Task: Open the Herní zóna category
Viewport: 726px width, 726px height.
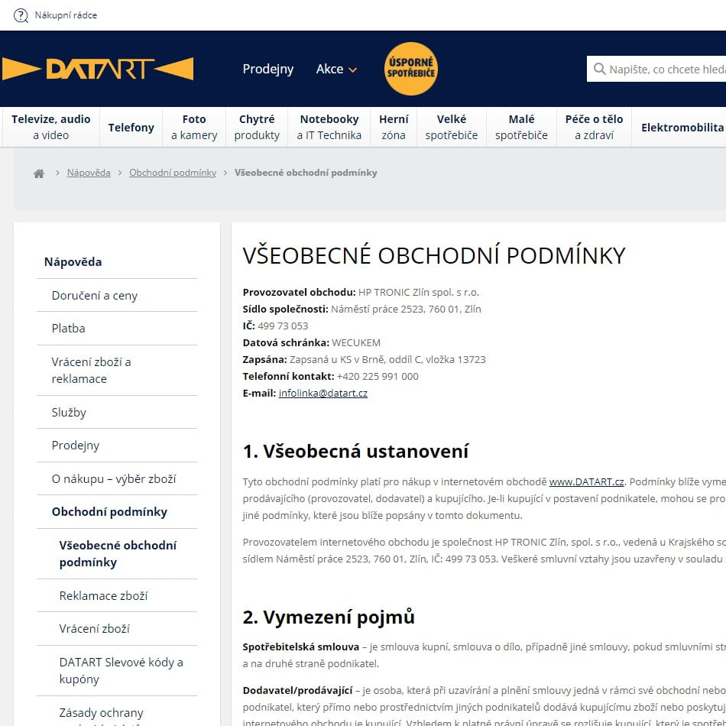Action: click(394, 127)
